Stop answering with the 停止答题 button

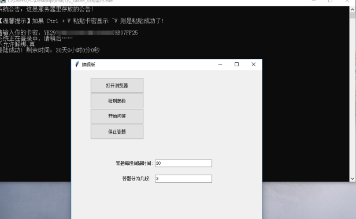117,131
